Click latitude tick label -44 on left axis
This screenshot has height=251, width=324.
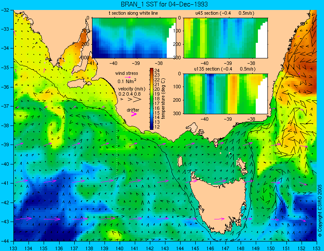pyautogui.click(x=5, y=241)
